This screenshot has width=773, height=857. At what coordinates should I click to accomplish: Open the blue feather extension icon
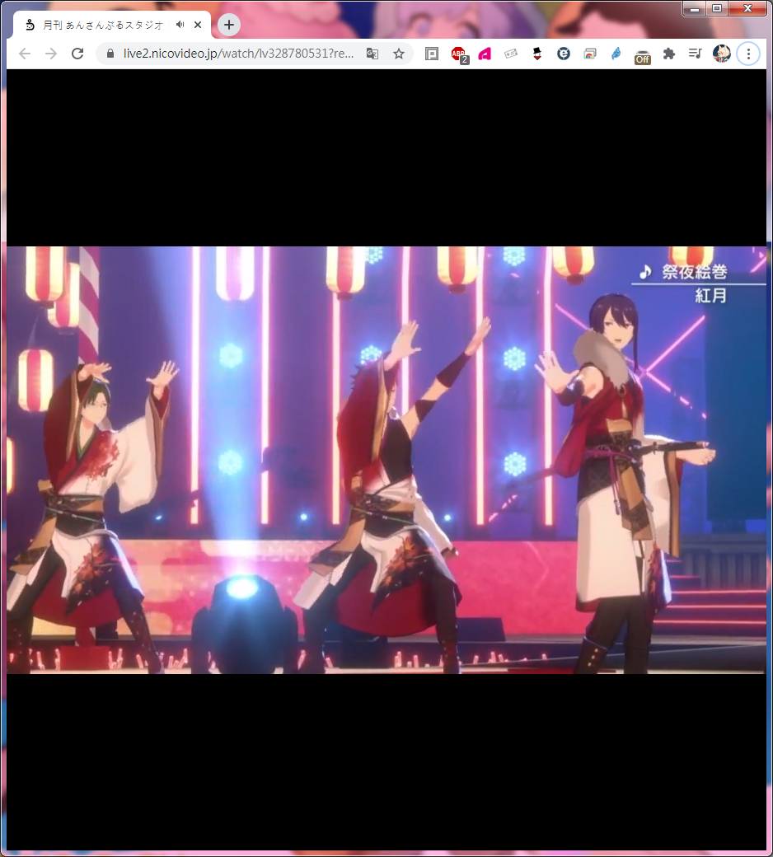[616, 54]
